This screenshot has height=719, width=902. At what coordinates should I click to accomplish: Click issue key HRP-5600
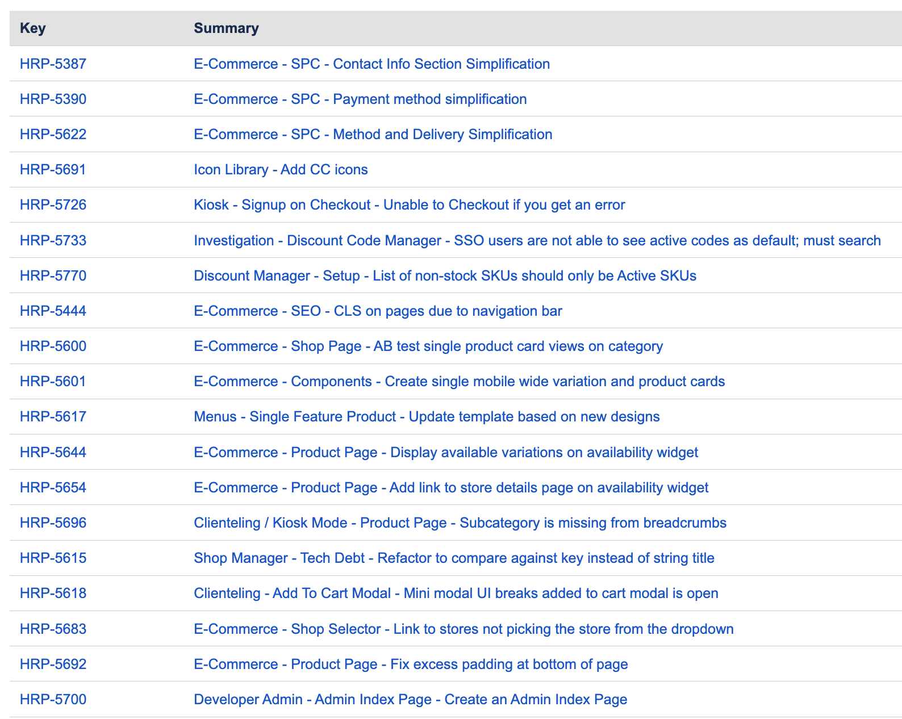(53, 346)
